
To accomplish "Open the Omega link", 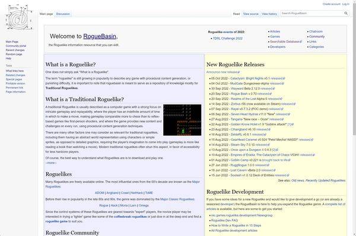I will [144, 206].
